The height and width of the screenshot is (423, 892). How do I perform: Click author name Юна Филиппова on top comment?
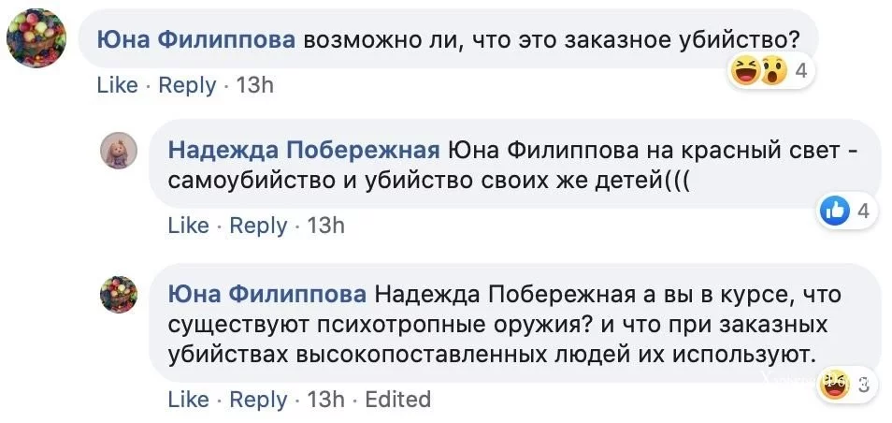point(197,41)
